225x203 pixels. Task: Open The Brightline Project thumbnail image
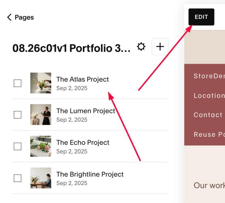pos(40,178)
